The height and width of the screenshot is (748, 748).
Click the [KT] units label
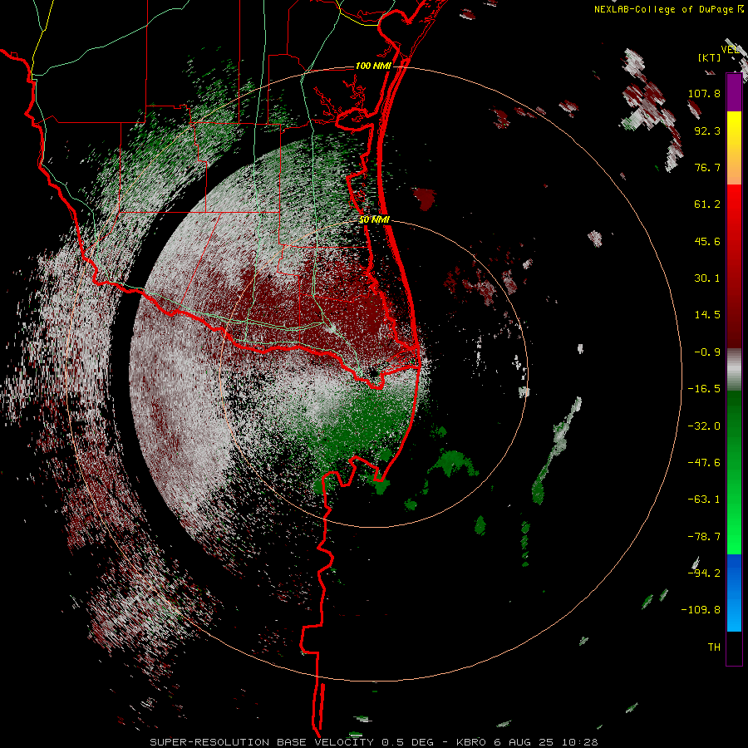pos(709,58)
